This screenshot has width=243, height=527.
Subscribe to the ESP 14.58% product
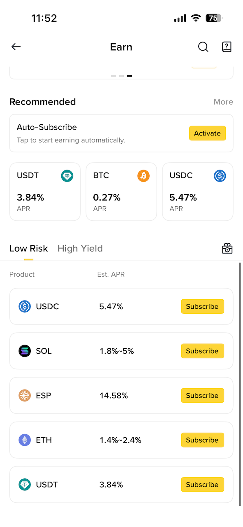click(x=202, y=395)
